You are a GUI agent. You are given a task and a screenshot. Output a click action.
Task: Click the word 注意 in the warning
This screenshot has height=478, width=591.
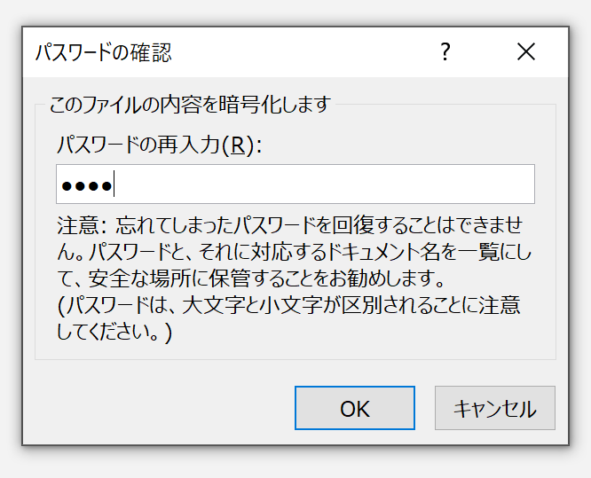tap(77, 225)
